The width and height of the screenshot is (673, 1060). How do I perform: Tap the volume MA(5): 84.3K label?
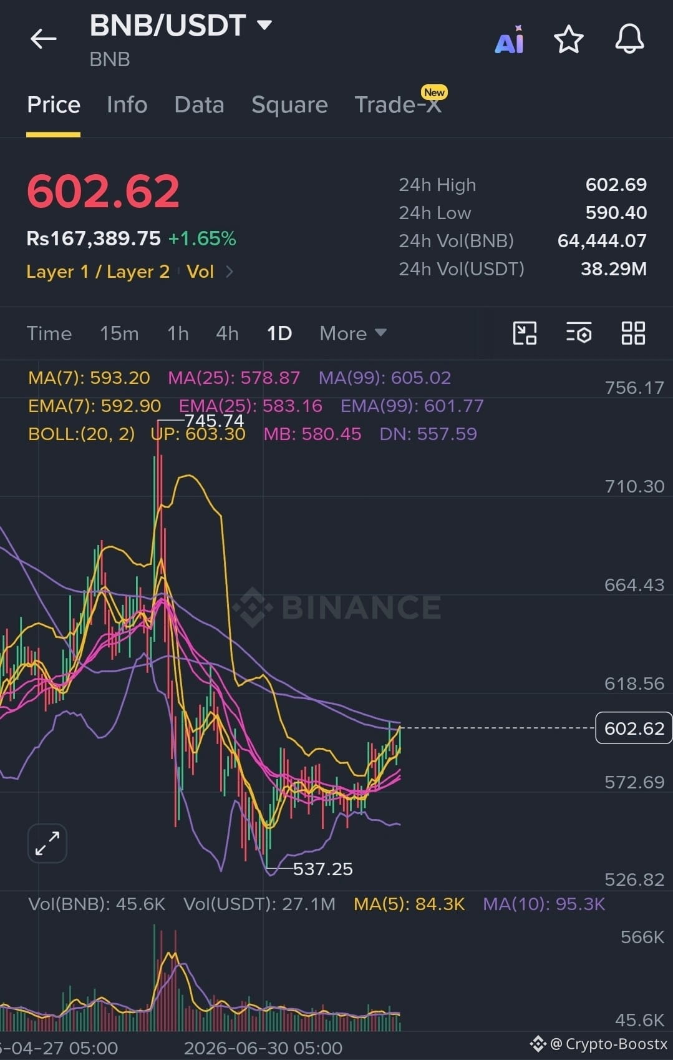pos(409,904)
